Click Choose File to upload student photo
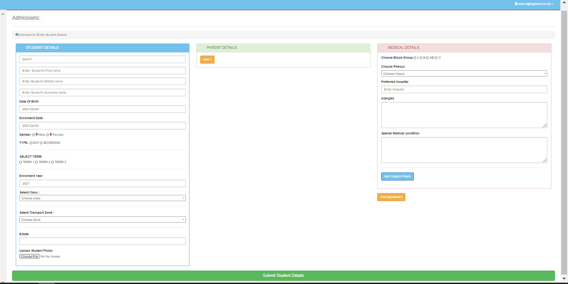The width and height of the screenshot is (568, 284). [29, 257]
